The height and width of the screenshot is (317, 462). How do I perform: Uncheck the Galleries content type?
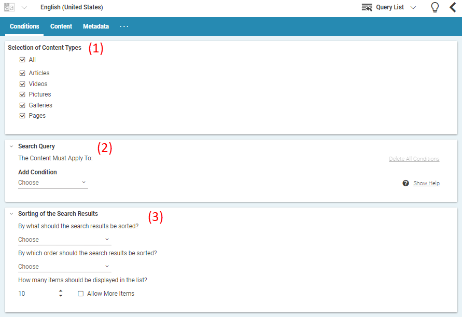[22, 105]
